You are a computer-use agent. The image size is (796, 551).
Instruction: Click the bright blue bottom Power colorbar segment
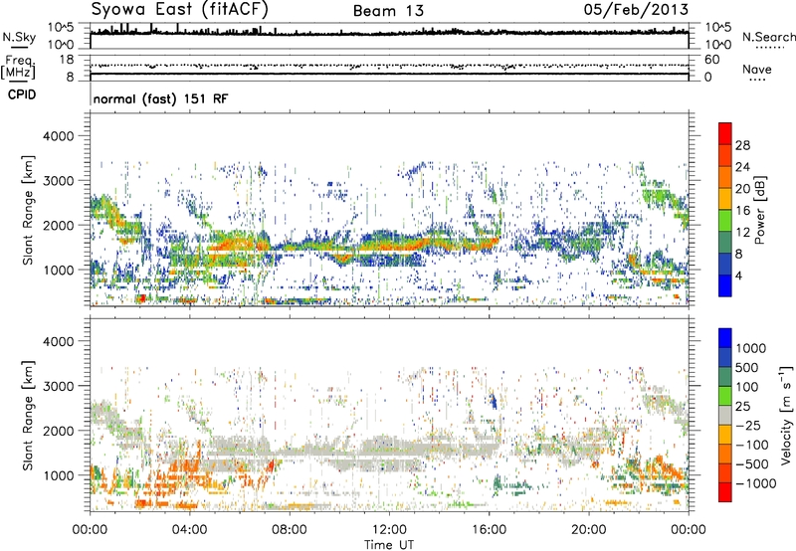[725, 285]
